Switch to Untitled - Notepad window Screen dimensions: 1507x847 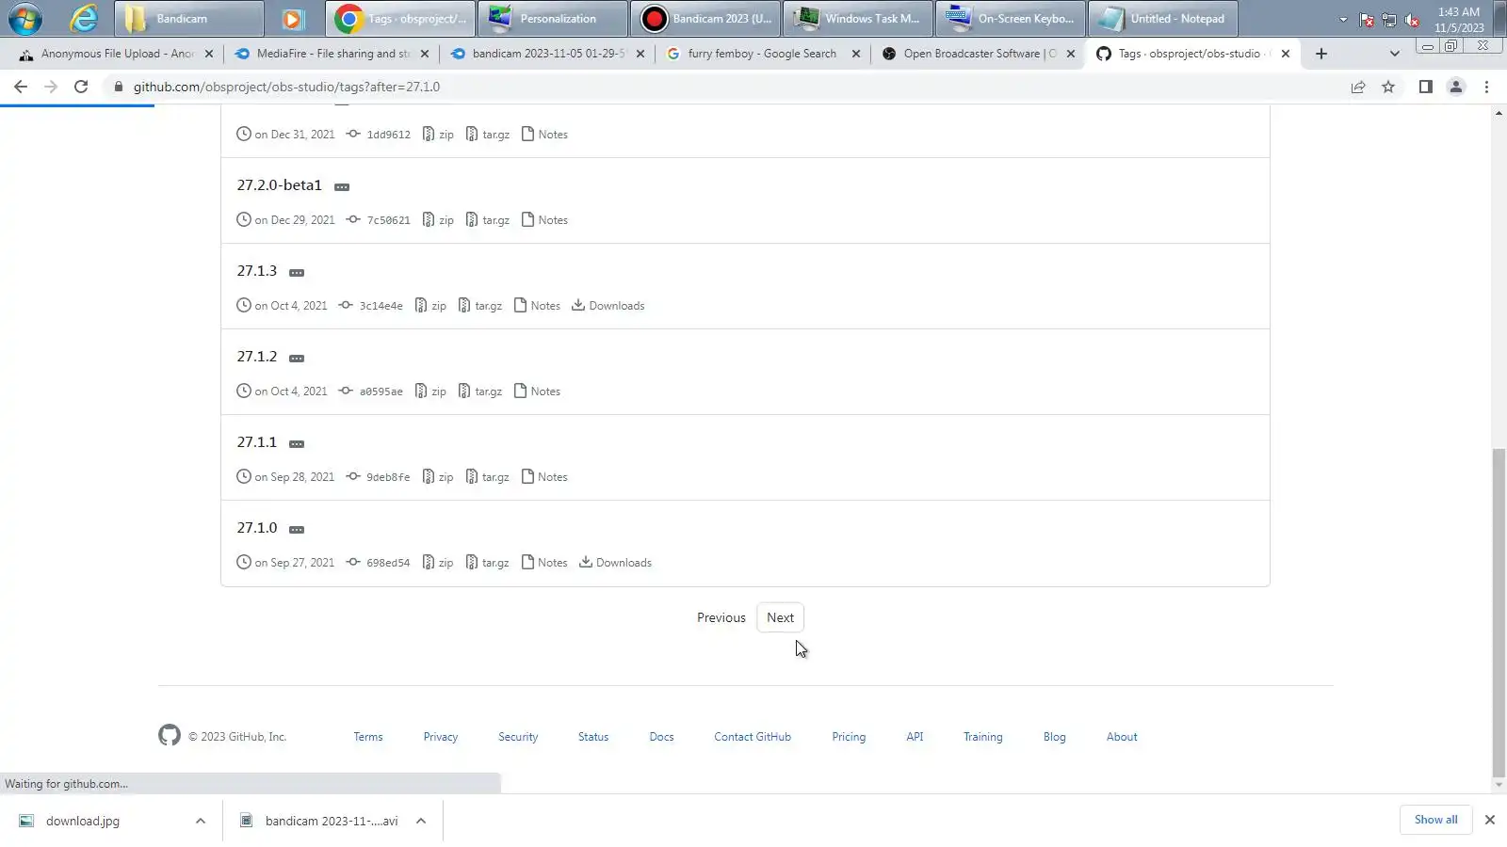[x=1163, y=18]
